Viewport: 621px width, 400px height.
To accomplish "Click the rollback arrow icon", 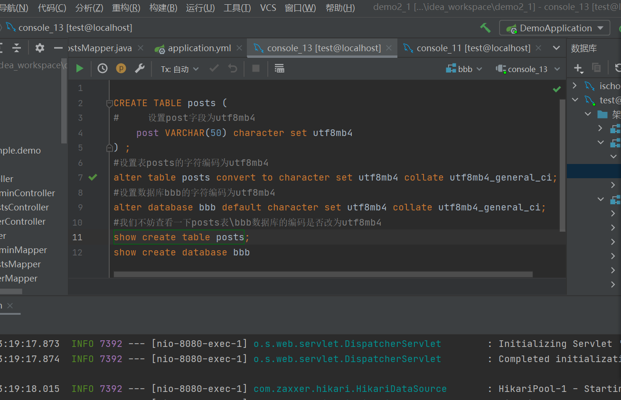I will pos(232,68).
